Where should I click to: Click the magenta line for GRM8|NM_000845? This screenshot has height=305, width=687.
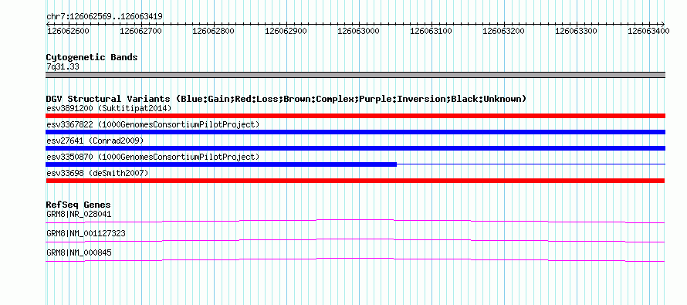(x=355, y=260)
